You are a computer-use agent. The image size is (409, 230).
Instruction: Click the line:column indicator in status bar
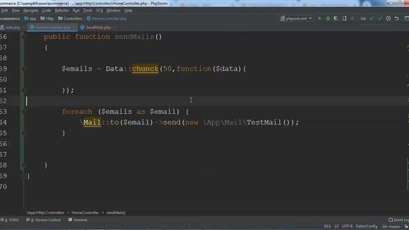[x=327, y=226]
